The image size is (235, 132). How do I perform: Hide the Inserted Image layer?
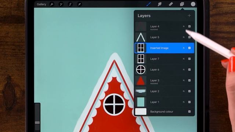tap(189, 48)
